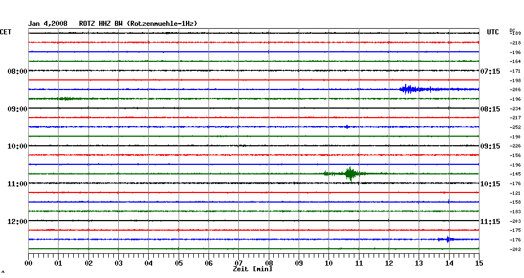The height and width of the screenshot is (278, 524).
Task: Select the 08:00 CET time label
Action: tap(17, 71)
